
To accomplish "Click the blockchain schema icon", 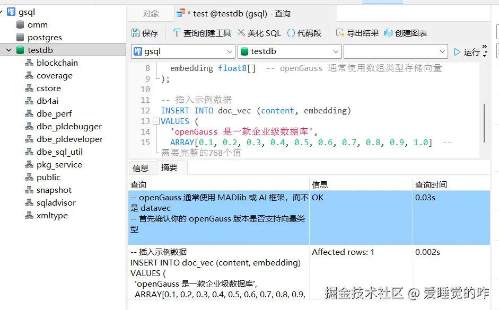I will coord(29,63).
